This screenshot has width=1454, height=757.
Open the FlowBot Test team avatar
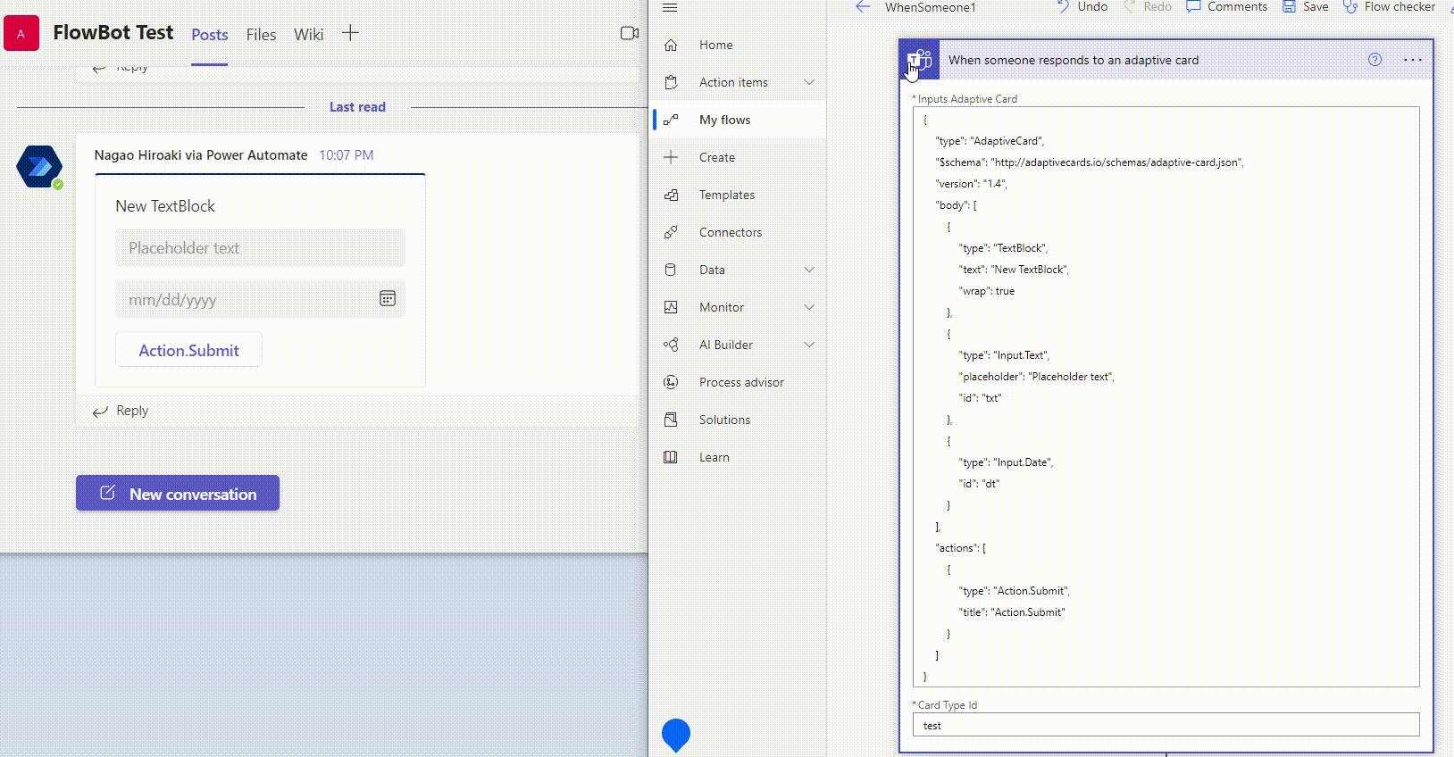21,33
